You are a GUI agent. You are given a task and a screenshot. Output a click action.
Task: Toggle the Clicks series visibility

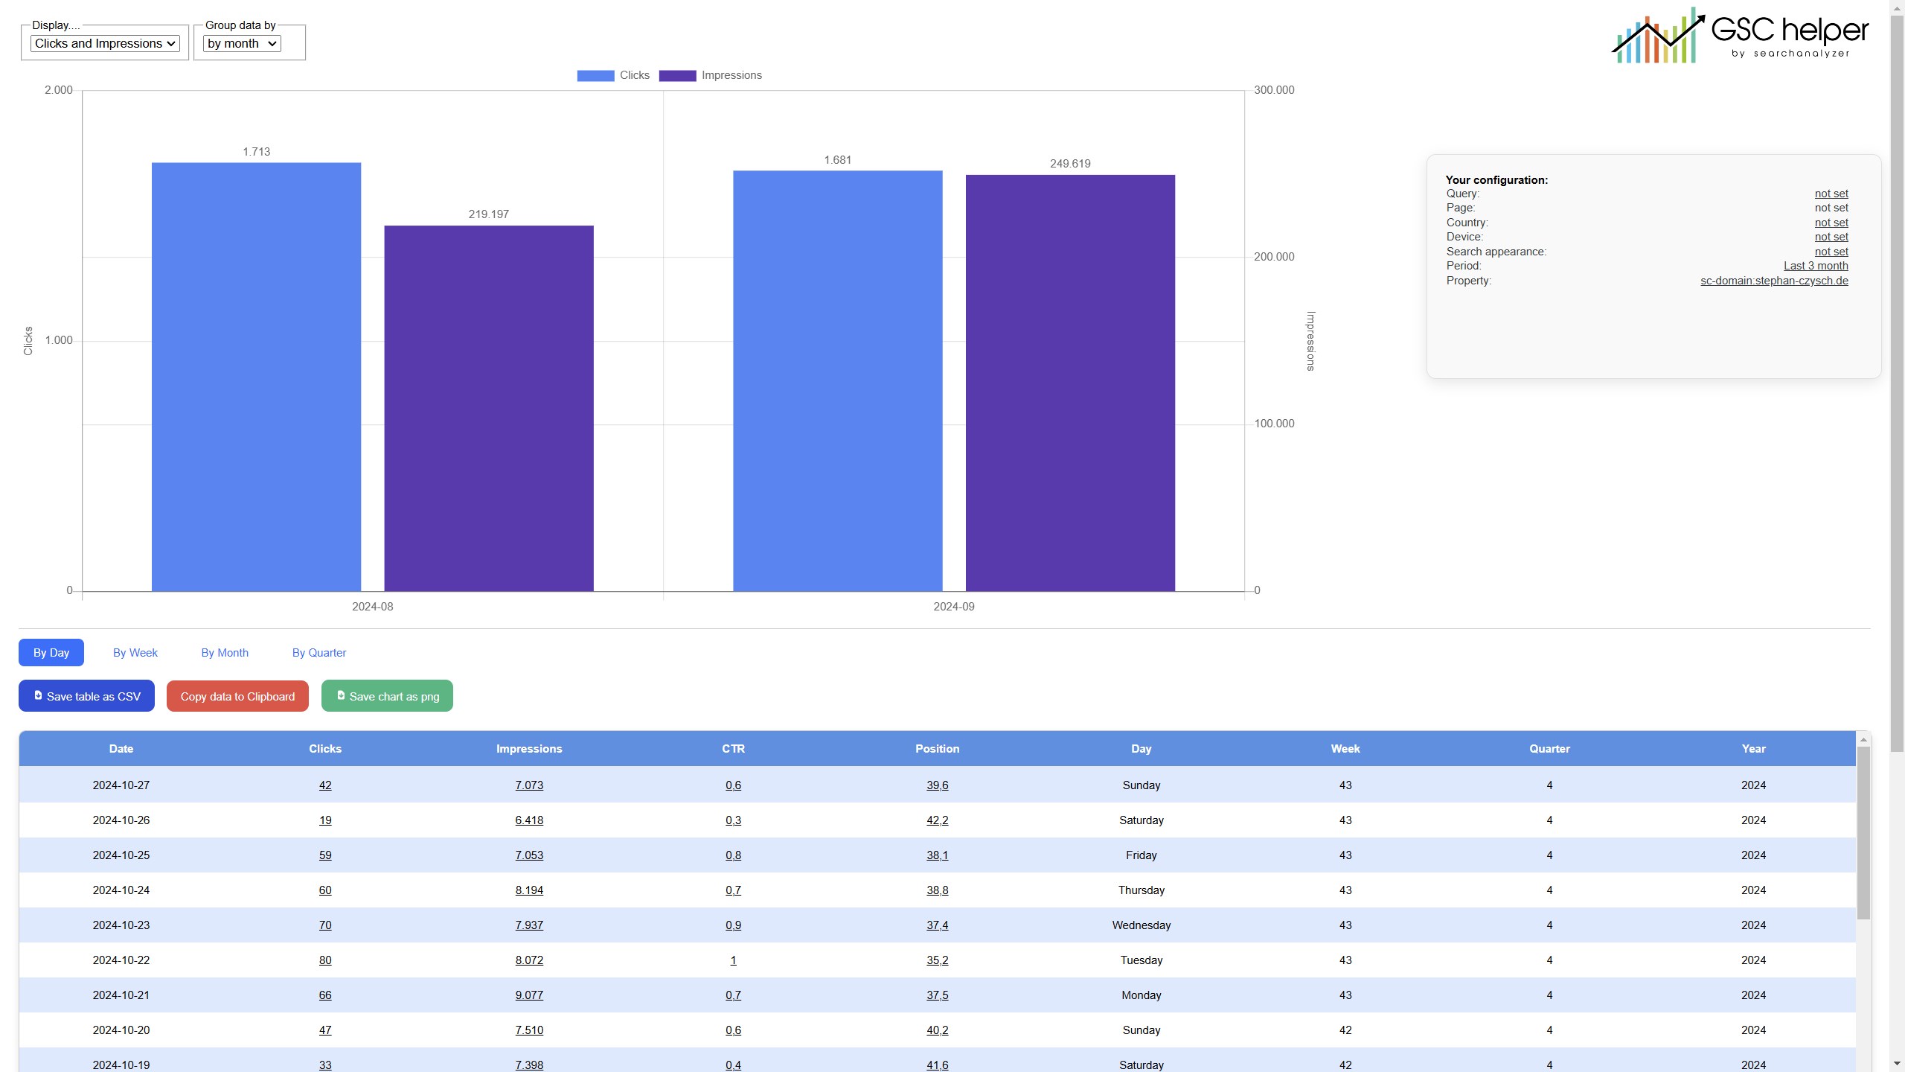[x=614, y=75]
